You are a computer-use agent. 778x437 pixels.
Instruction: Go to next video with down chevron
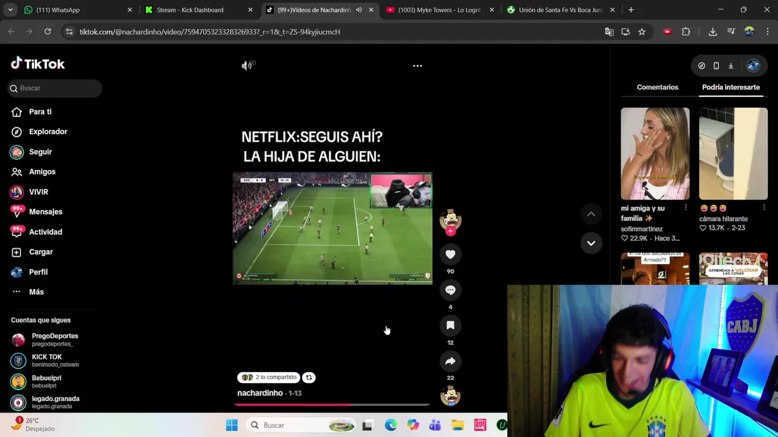pos(591,243)
